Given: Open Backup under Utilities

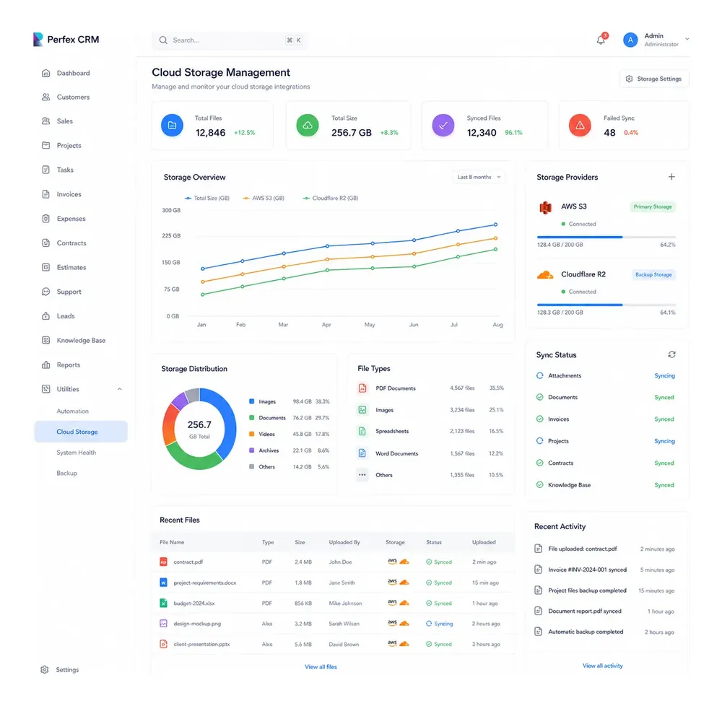Looking at the screenshot, I should 66,473.
